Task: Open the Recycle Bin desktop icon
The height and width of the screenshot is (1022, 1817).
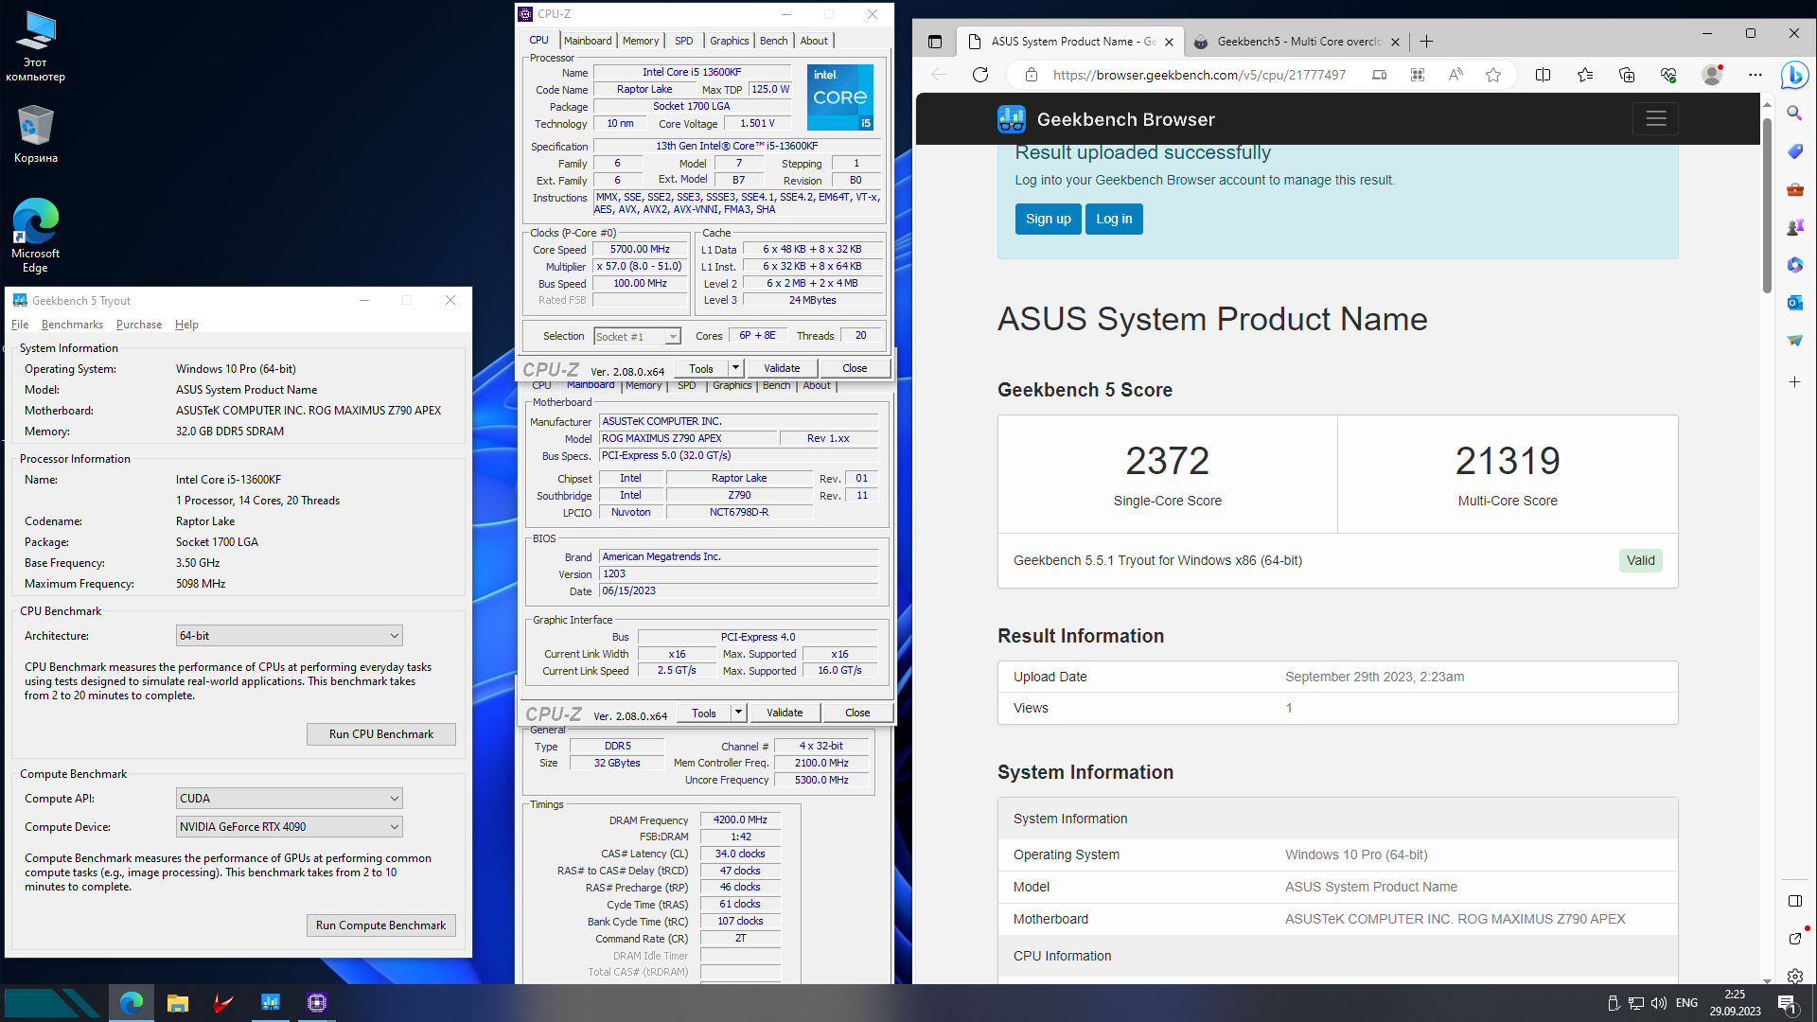Action: click(36, 132)
